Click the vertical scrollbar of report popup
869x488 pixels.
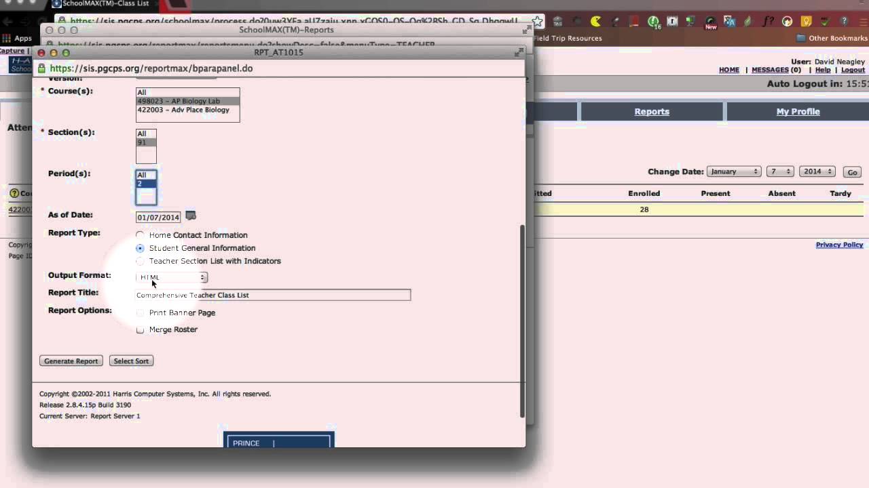click(x=522, y=320)
